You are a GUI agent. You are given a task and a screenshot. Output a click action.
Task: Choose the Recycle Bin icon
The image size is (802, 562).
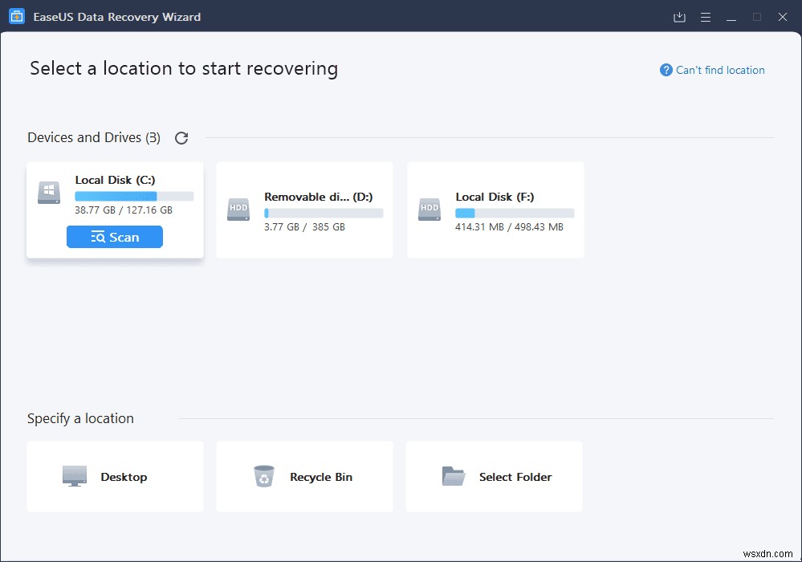[x=264, y=476]
